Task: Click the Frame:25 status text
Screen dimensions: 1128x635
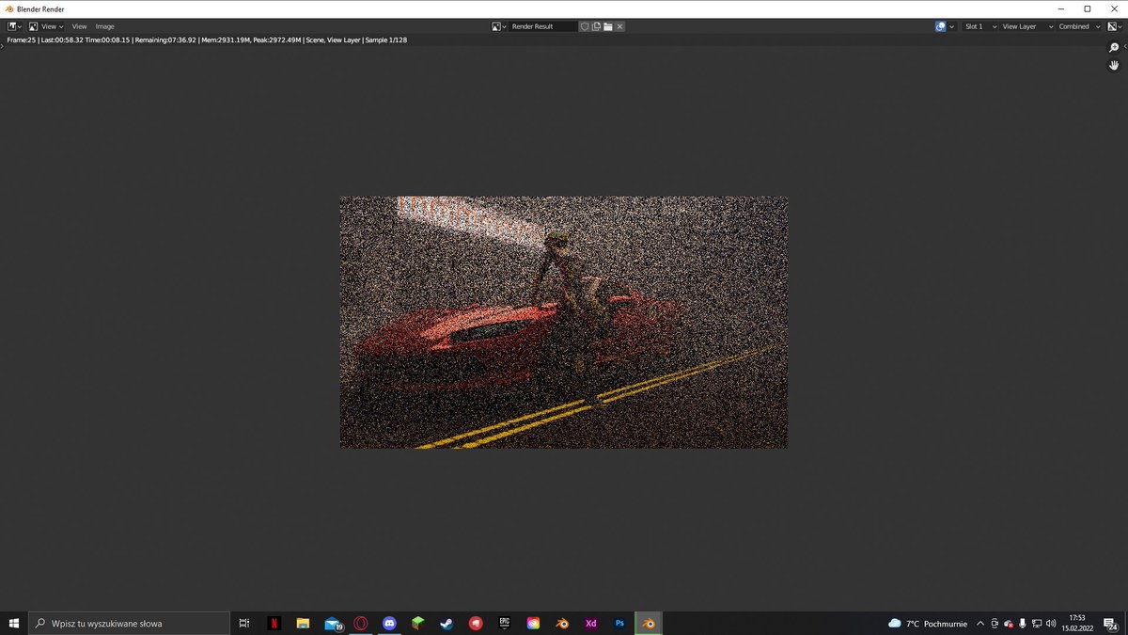Action: click(x=21, y=40)
